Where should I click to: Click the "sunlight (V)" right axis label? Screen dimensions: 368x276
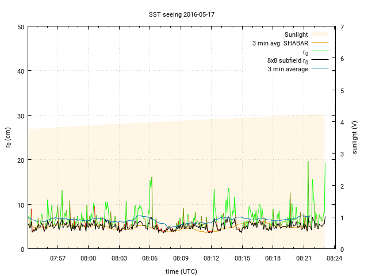[355, 138]
